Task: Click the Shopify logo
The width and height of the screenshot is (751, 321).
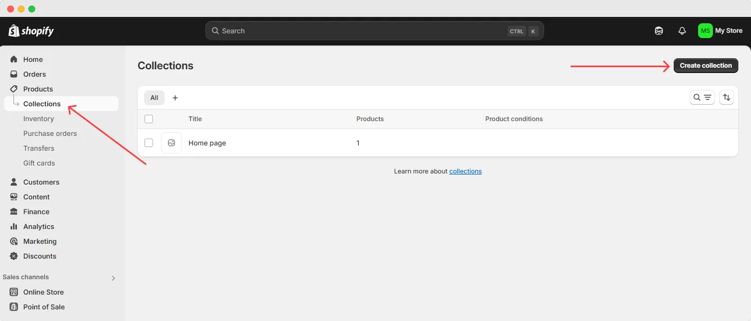Action: [30, 31]
